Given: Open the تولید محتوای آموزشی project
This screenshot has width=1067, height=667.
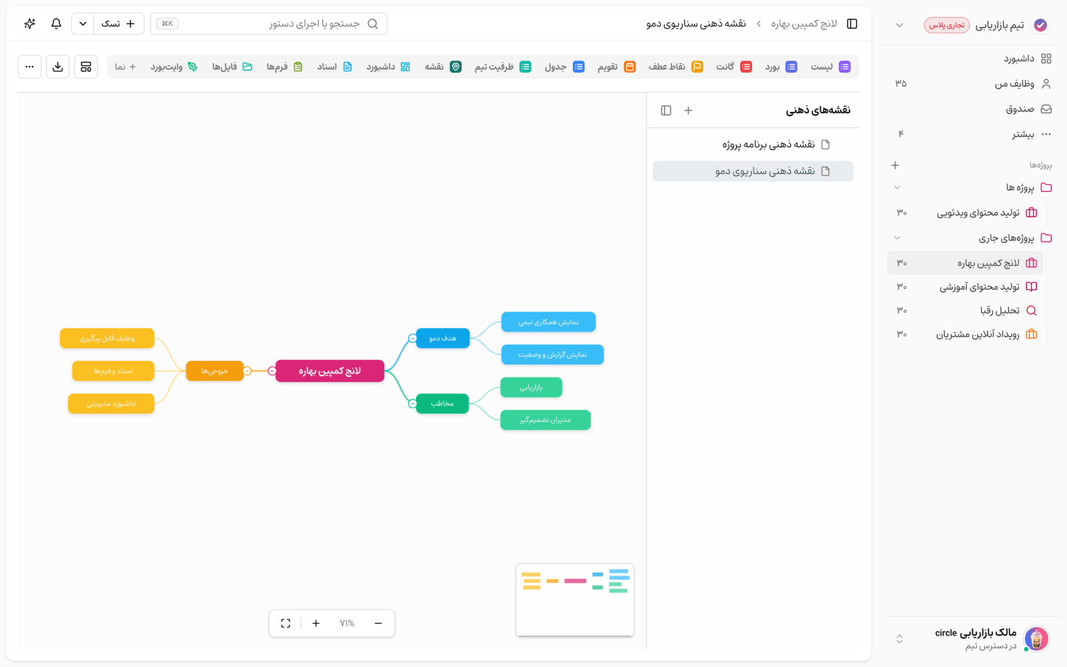Looking at the screenshot, I should click(965, 287).
